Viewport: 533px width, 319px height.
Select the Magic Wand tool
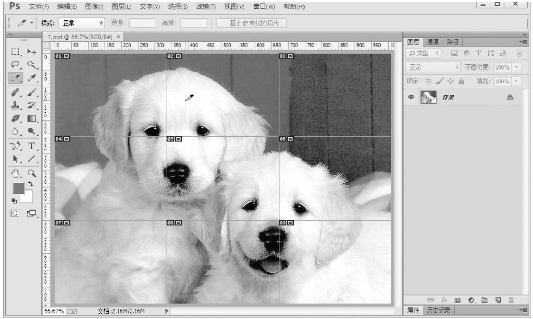click(x=32, y=64)
